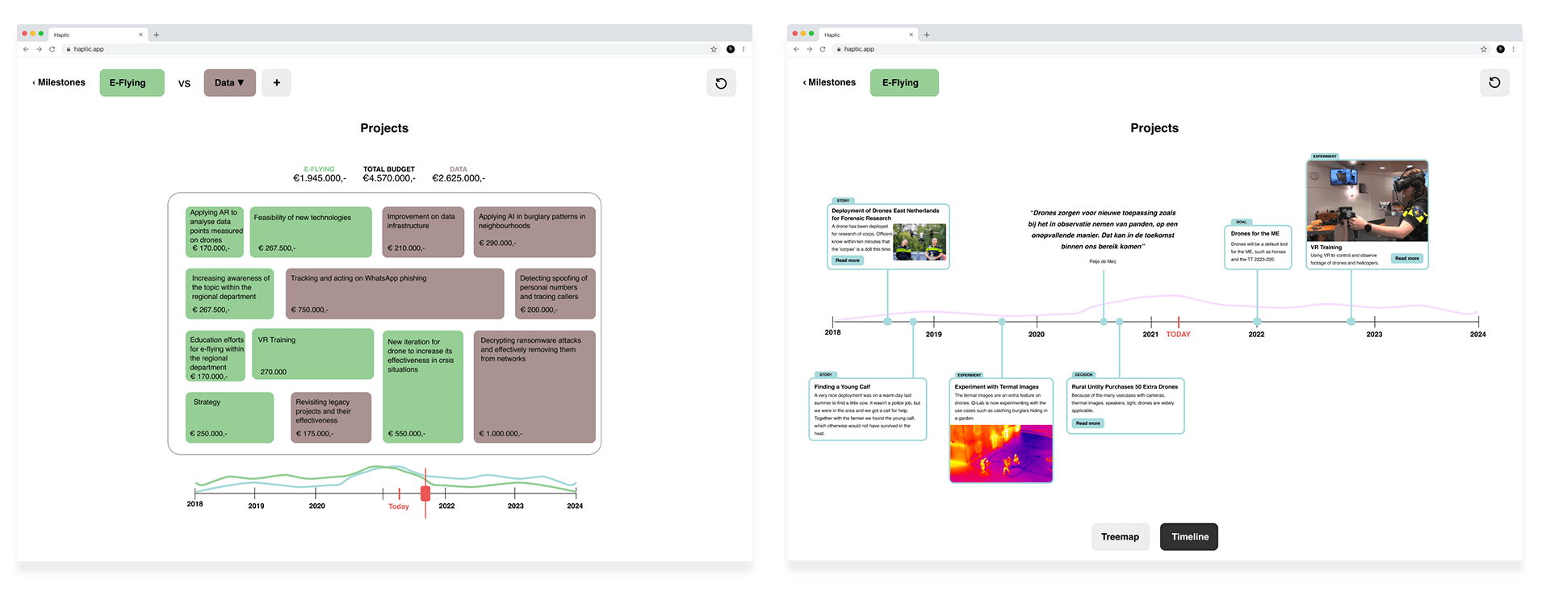Open the Tracking and acting on WhatsApp phishing tile
This screenshot has width=1550, height=600.
[394, 294]
